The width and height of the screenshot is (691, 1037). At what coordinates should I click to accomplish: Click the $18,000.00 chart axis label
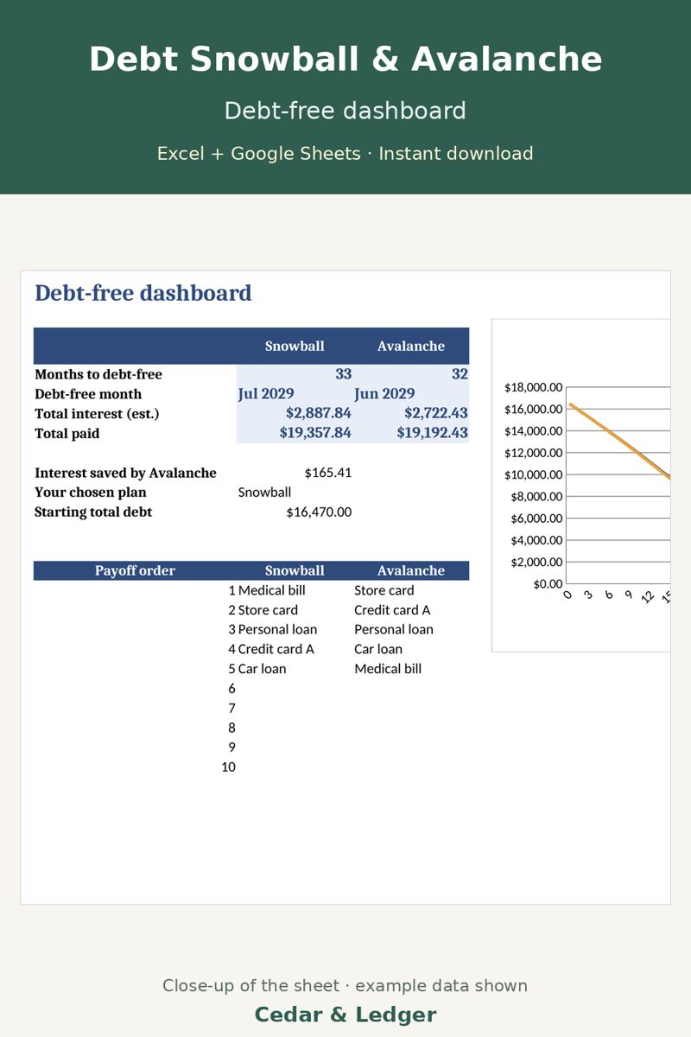(534, 387)
